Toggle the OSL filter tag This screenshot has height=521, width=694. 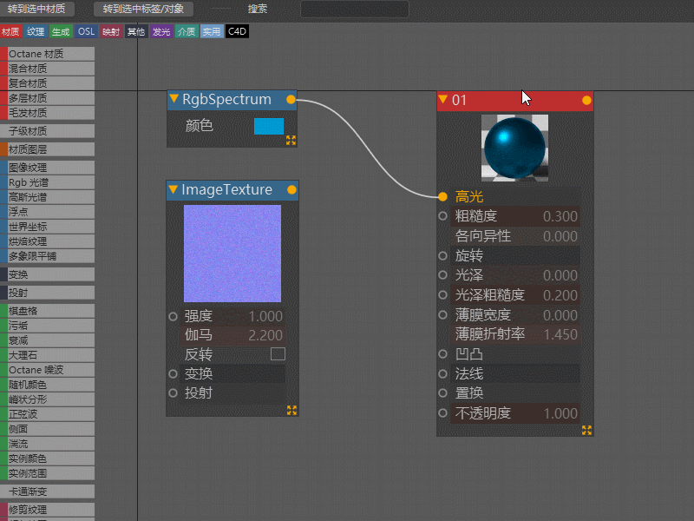pyautogui.click(x=86, y=31)
